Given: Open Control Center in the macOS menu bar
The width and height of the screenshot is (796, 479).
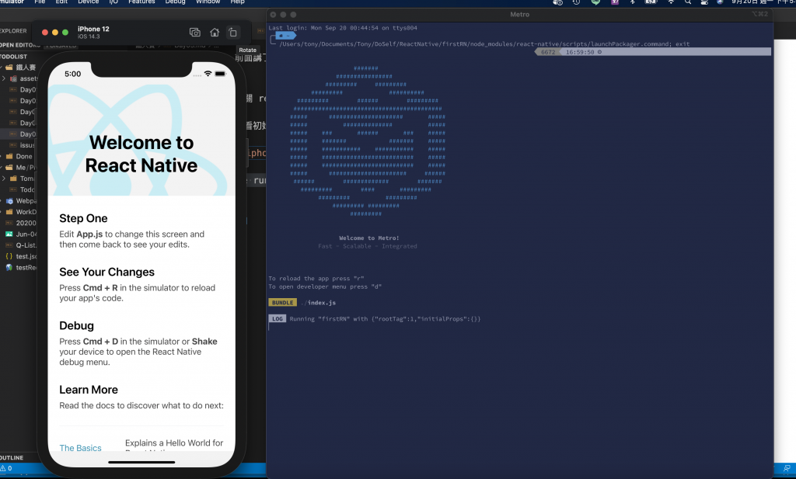Looking at the screenshot, I should coord(704,2).
